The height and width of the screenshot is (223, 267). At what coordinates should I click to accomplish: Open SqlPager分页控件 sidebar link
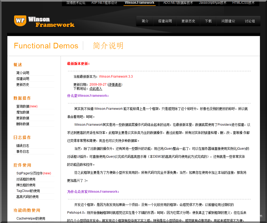[29, 173]
